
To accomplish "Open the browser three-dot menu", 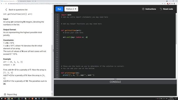I will 176,4.
